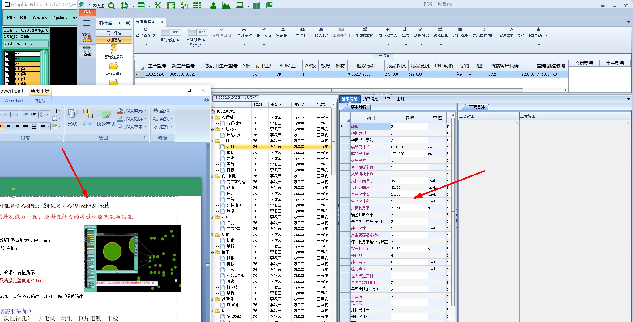Screen dimensions: 633x322
Task: Click the 新流程指示 lightning bolt icon
Action: tap(114, 49)
